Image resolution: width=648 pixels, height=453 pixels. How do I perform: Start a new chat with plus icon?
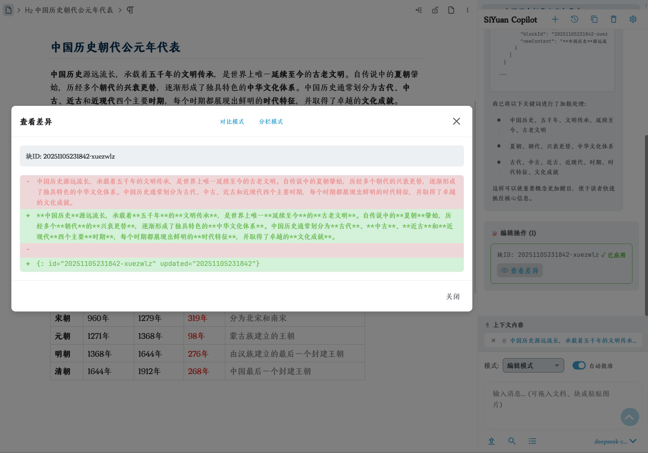click(555, 19)
